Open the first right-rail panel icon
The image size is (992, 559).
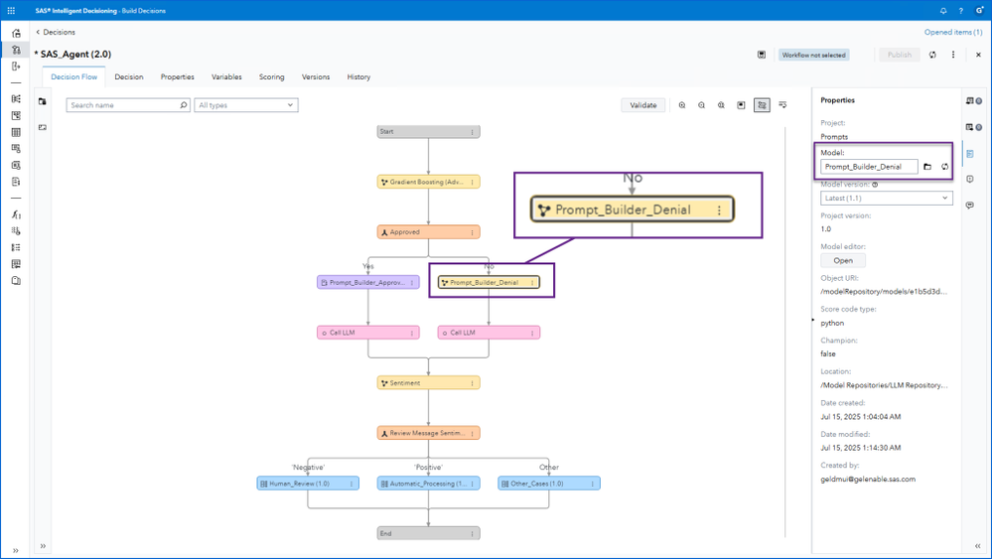pos(972,101)
